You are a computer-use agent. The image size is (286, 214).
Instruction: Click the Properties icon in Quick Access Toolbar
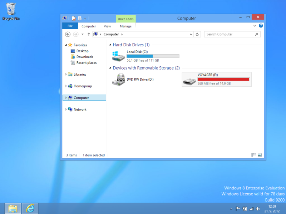click(x=74, y=18)
